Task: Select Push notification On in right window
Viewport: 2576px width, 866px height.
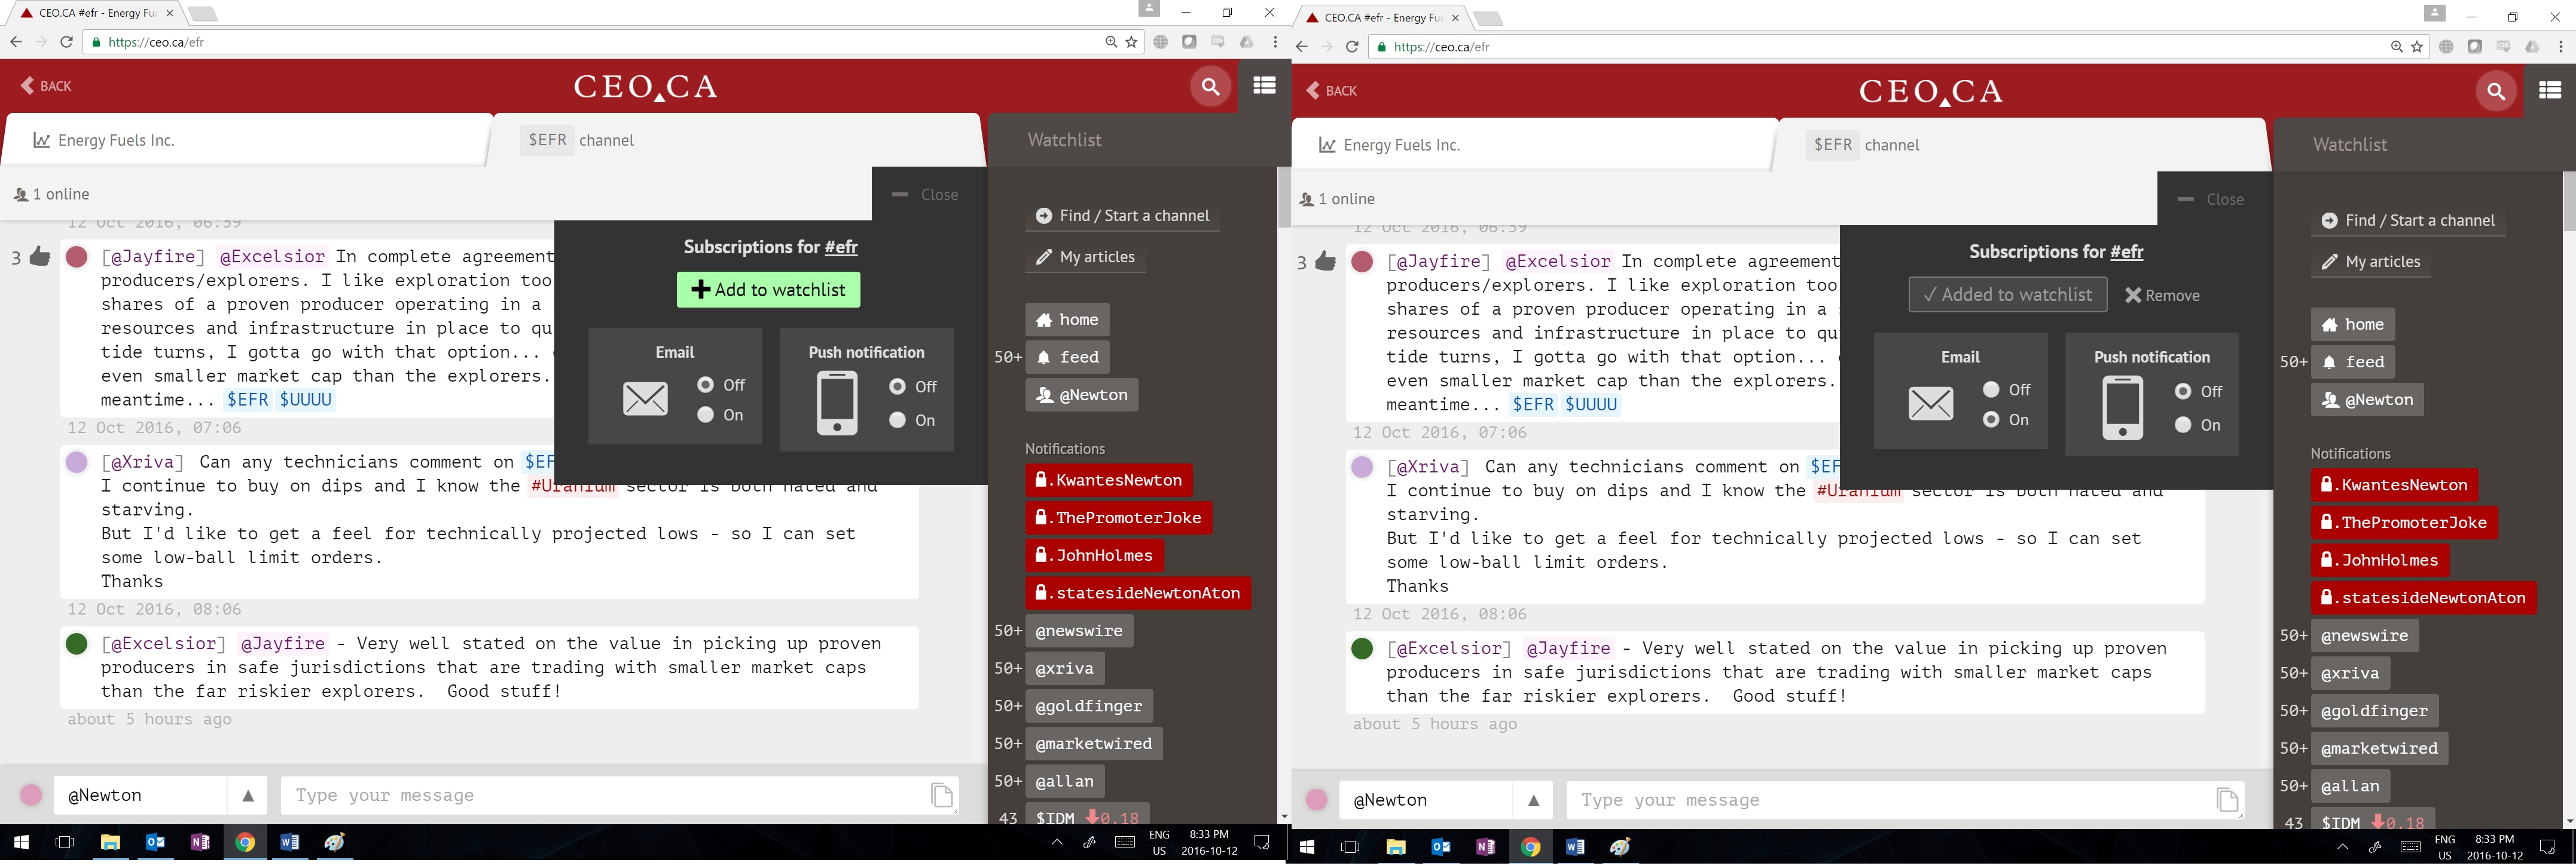Action: point(2184,425)
